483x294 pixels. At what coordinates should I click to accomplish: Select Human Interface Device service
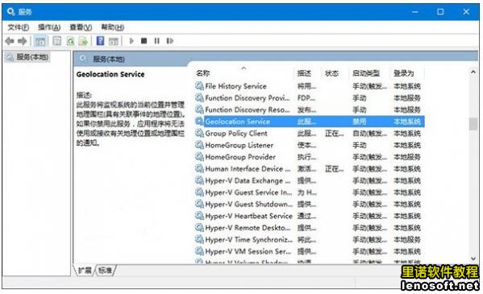(x=310, y=168)
